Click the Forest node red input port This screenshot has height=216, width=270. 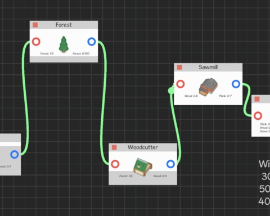(36, 42)
